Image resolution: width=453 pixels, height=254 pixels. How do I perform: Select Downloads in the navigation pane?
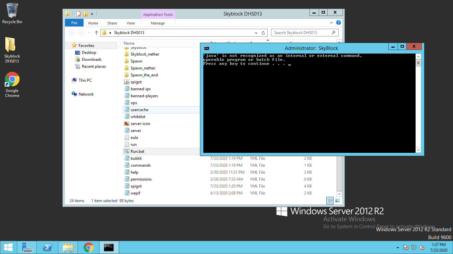[x=92, y=60]
